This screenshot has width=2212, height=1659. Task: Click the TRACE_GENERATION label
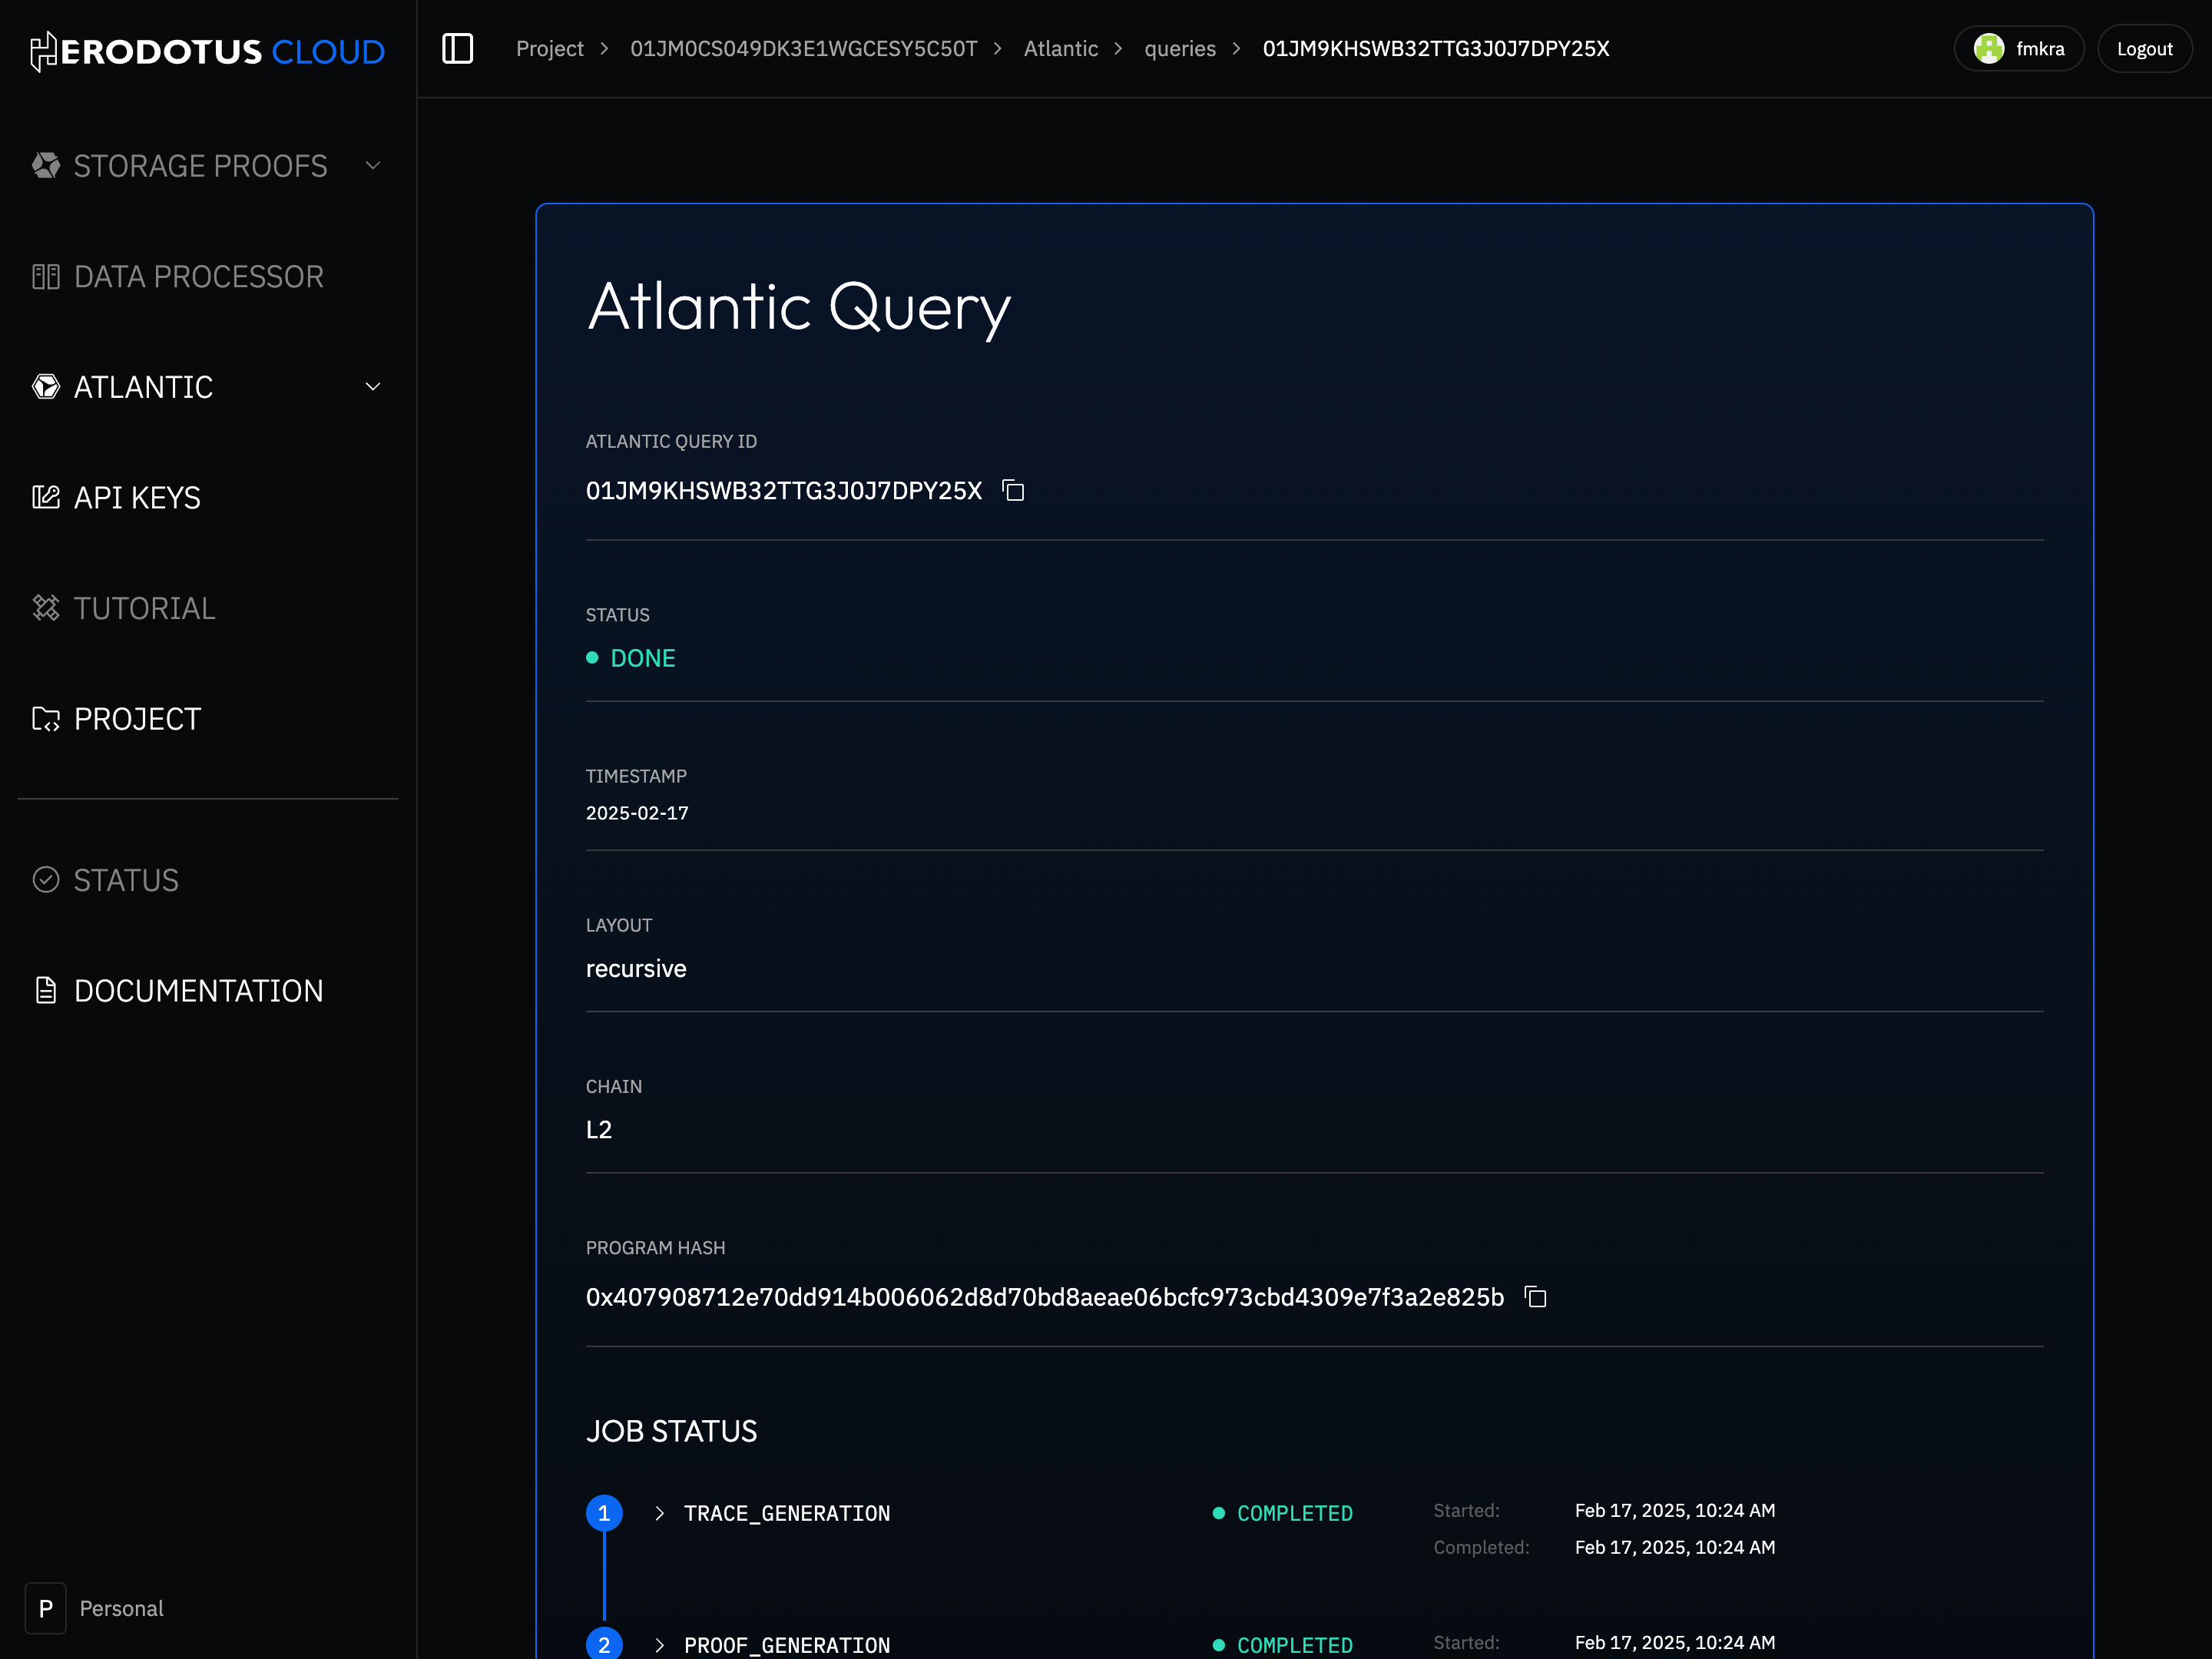[787, 1513]
